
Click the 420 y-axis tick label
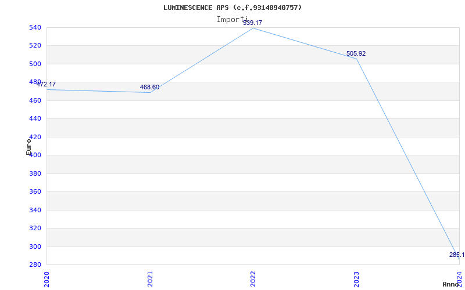pos(35,137)
